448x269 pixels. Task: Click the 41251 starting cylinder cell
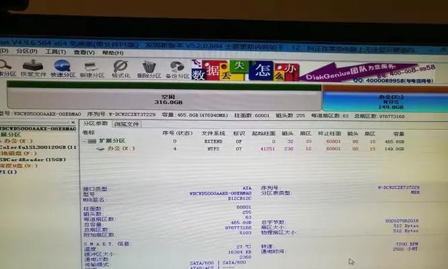point(268,149)
